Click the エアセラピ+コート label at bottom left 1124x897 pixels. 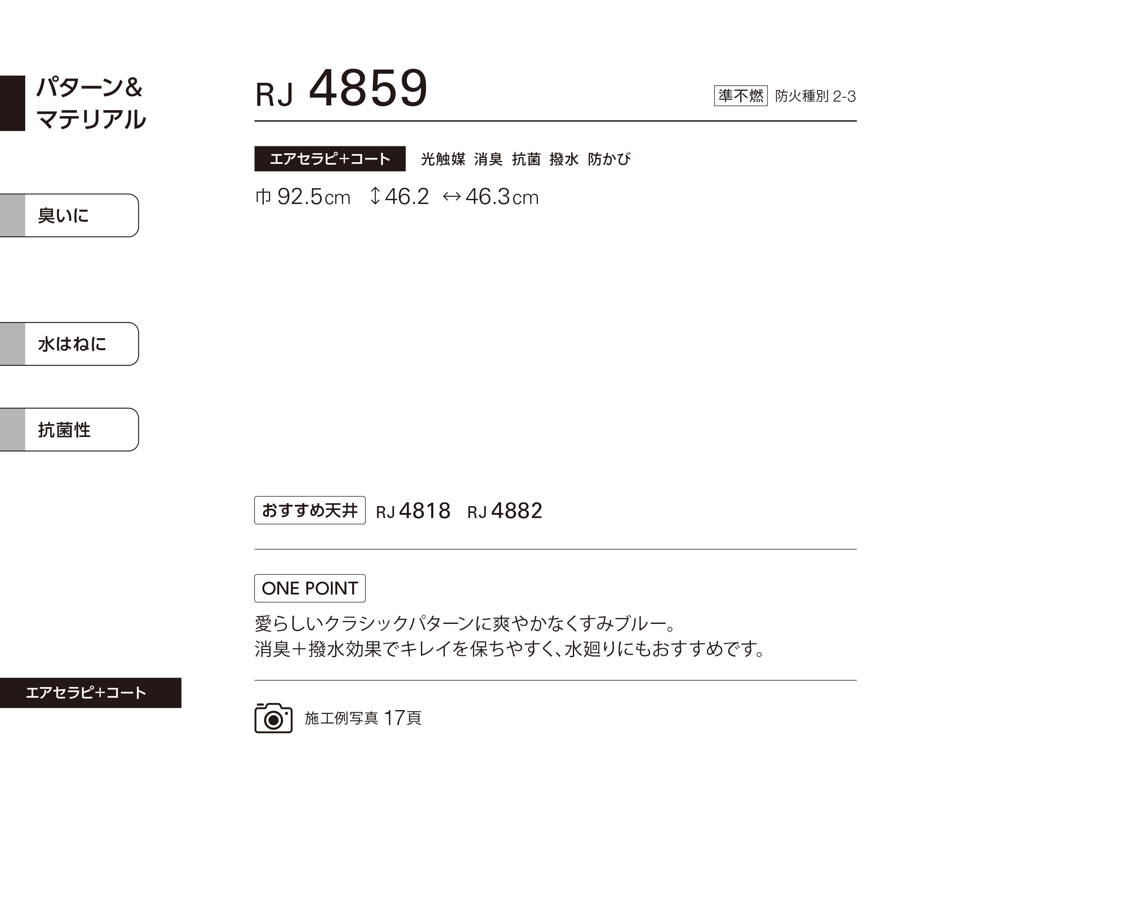click(87, 692)
